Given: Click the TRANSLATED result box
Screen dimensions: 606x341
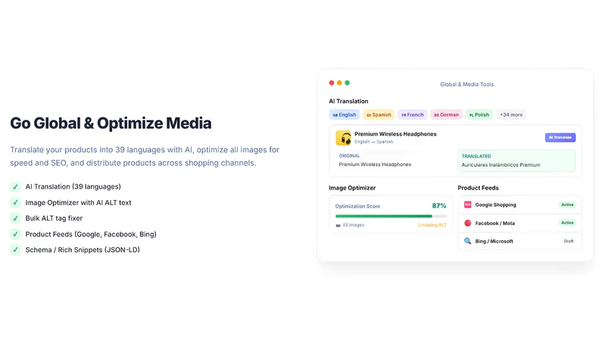Looking at the screenshot, I should tap(517, 161).
